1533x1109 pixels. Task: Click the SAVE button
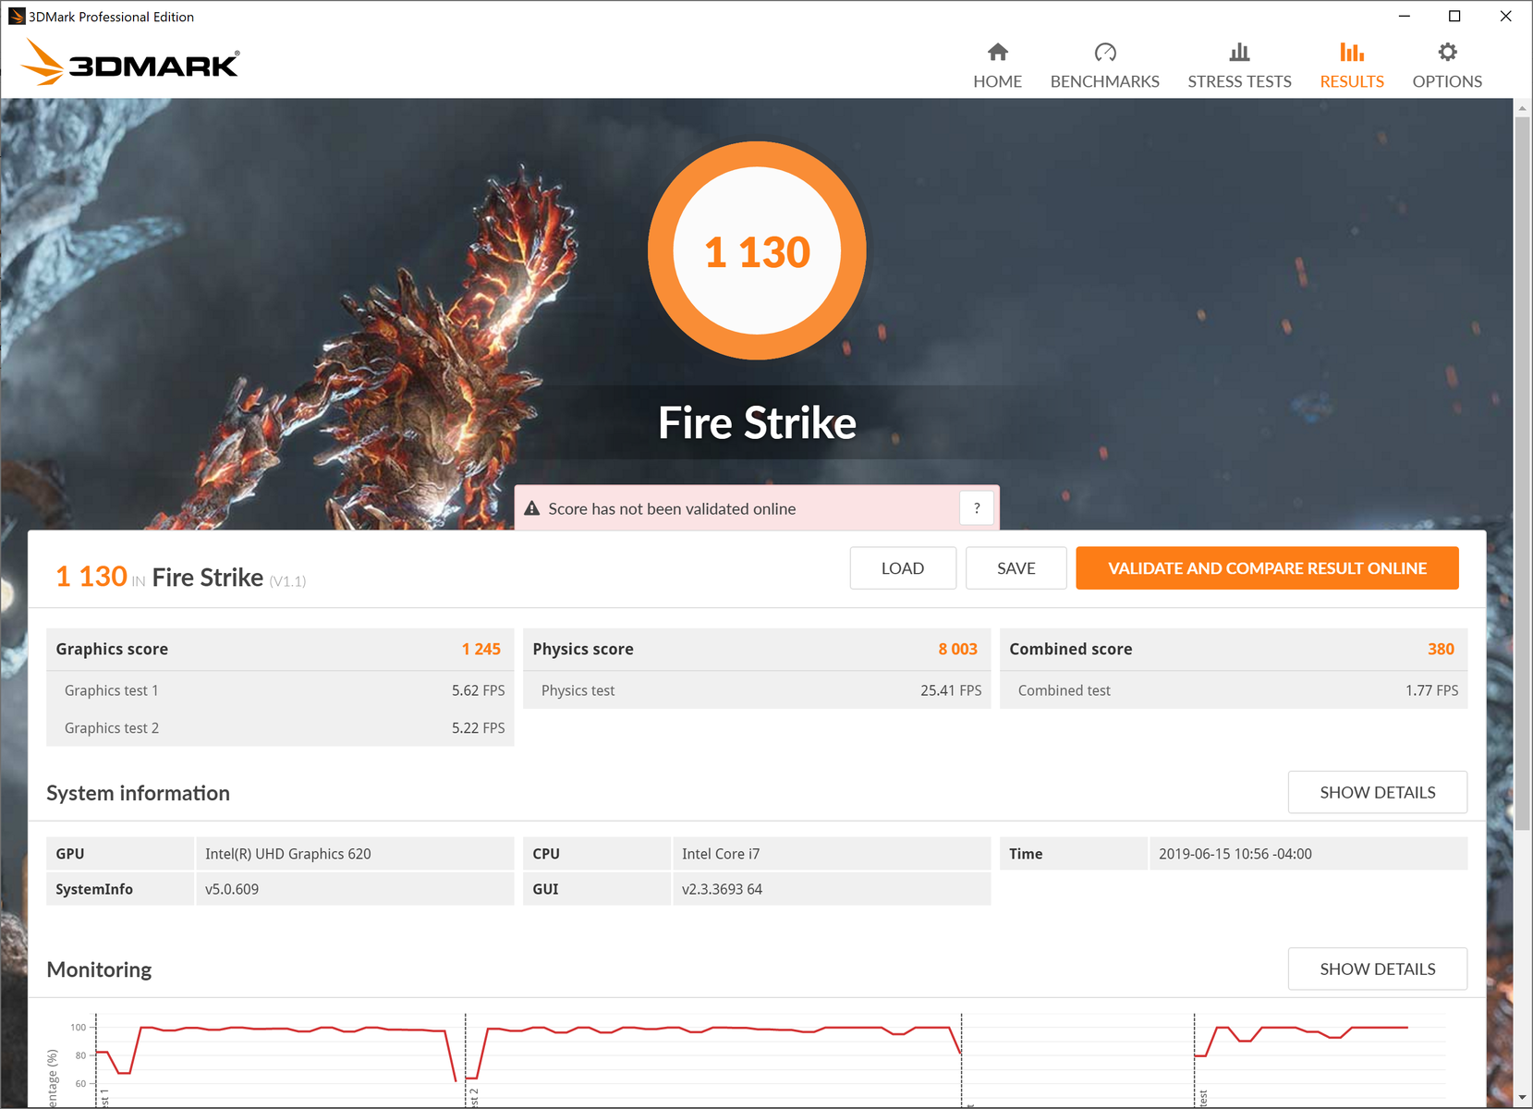point(1016,568)
